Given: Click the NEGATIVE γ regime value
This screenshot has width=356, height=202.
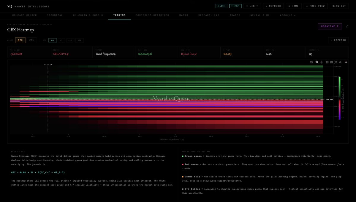Looking at the screenshot, I should tap(61, 54).
